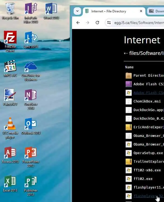Launch VLC media player shortcut
164x202 pixels.
[10, 128]
